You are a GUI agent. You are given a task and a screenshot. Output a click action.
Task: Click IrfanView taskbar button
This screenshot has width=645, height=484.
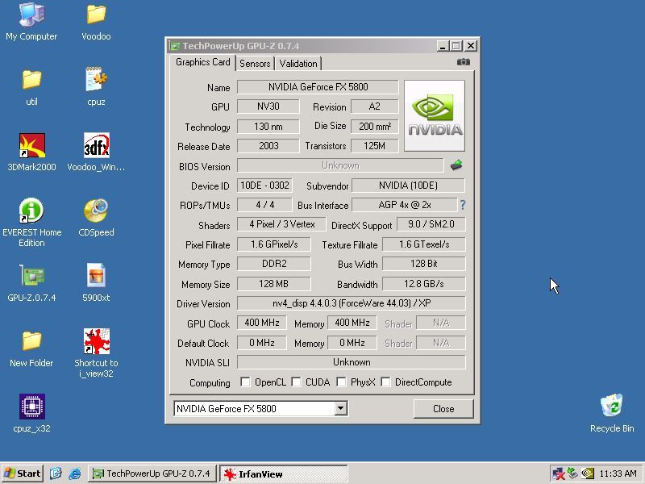pos(284,474)
